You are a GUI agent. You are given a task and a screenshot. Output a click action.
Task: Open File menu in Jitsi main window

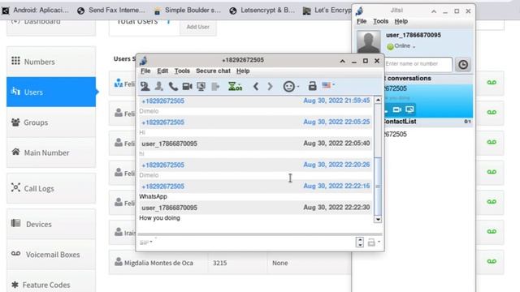361,21
